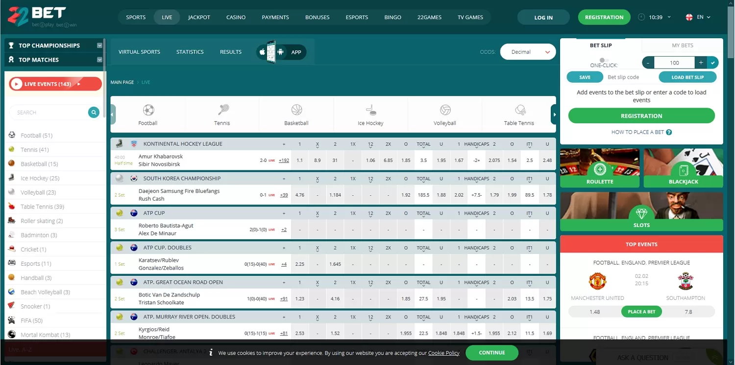Open the Ice Hockey icon in the carousel
This screenshot has width=735, height=365.
click(371, 110)
